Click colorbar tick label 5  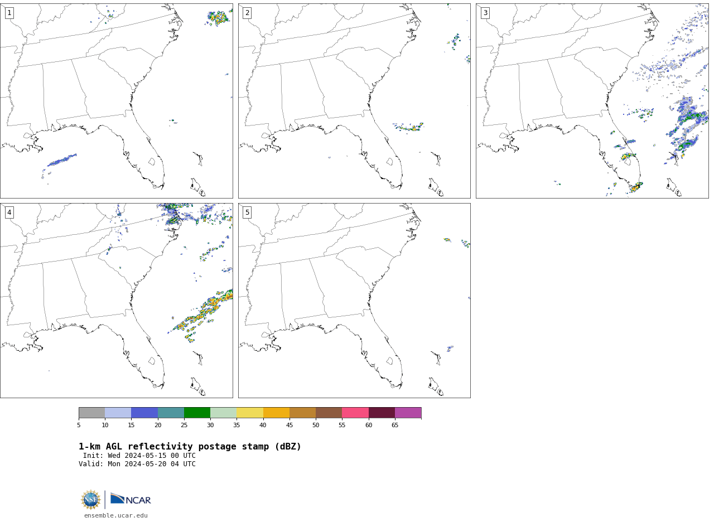(79, 425)
